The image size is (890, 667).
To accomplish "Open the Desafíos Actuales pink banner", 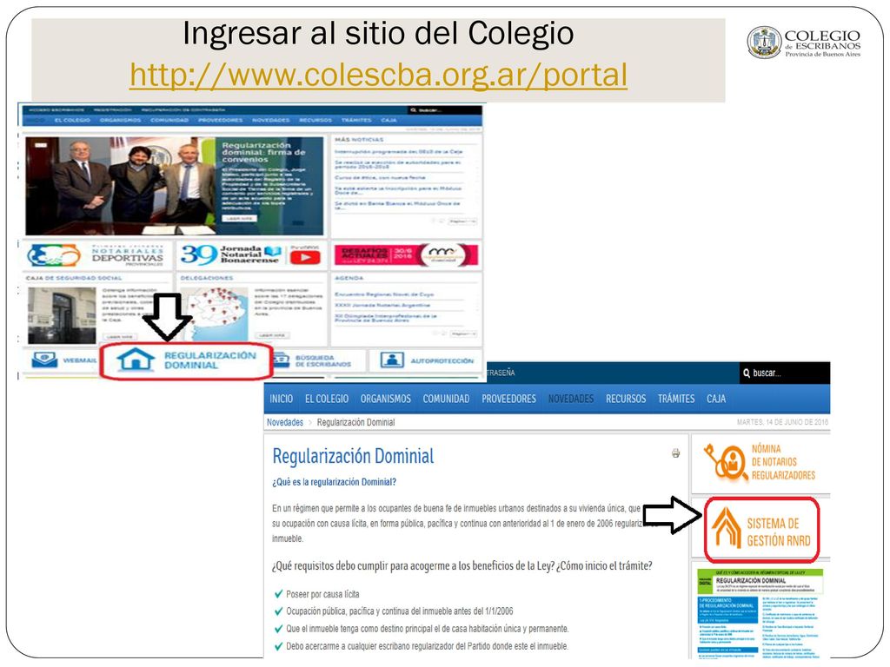I will (x=406, y=254).
